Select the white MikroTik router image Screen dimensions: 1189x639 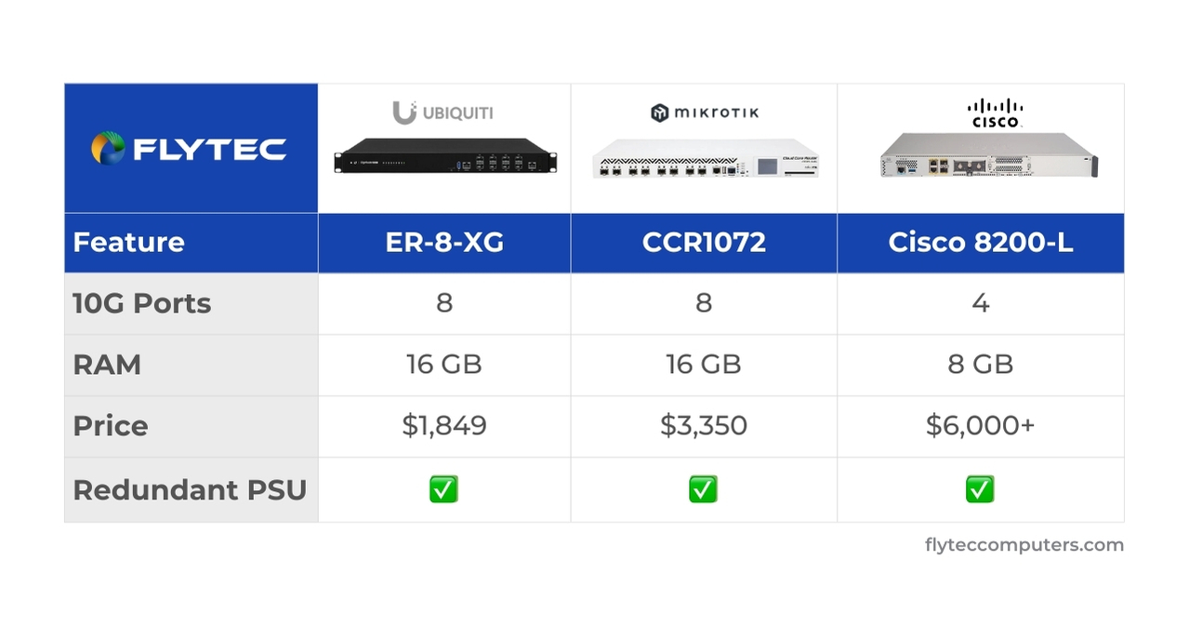(706, 158)
